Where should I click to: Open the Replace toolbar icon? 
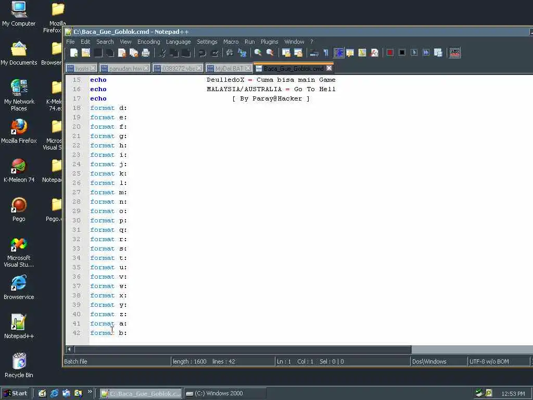(x=242, y=53)
